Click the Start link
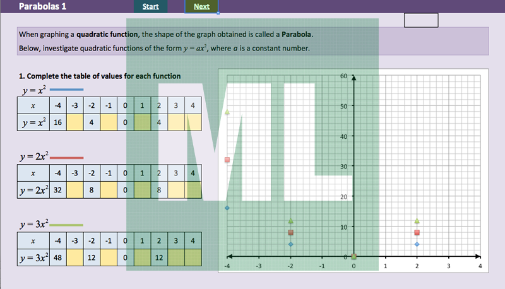This screenshot has width=505, height=289. [x=150, y=6]
